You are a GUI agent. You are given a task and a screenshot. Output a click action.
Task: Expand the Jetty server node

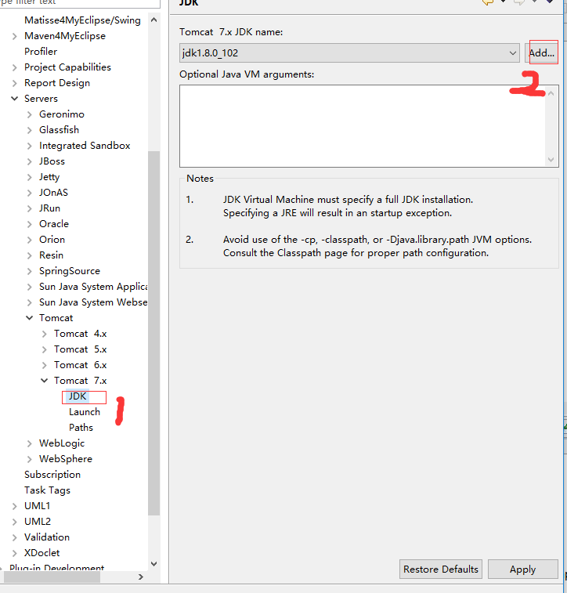[30, 177]
